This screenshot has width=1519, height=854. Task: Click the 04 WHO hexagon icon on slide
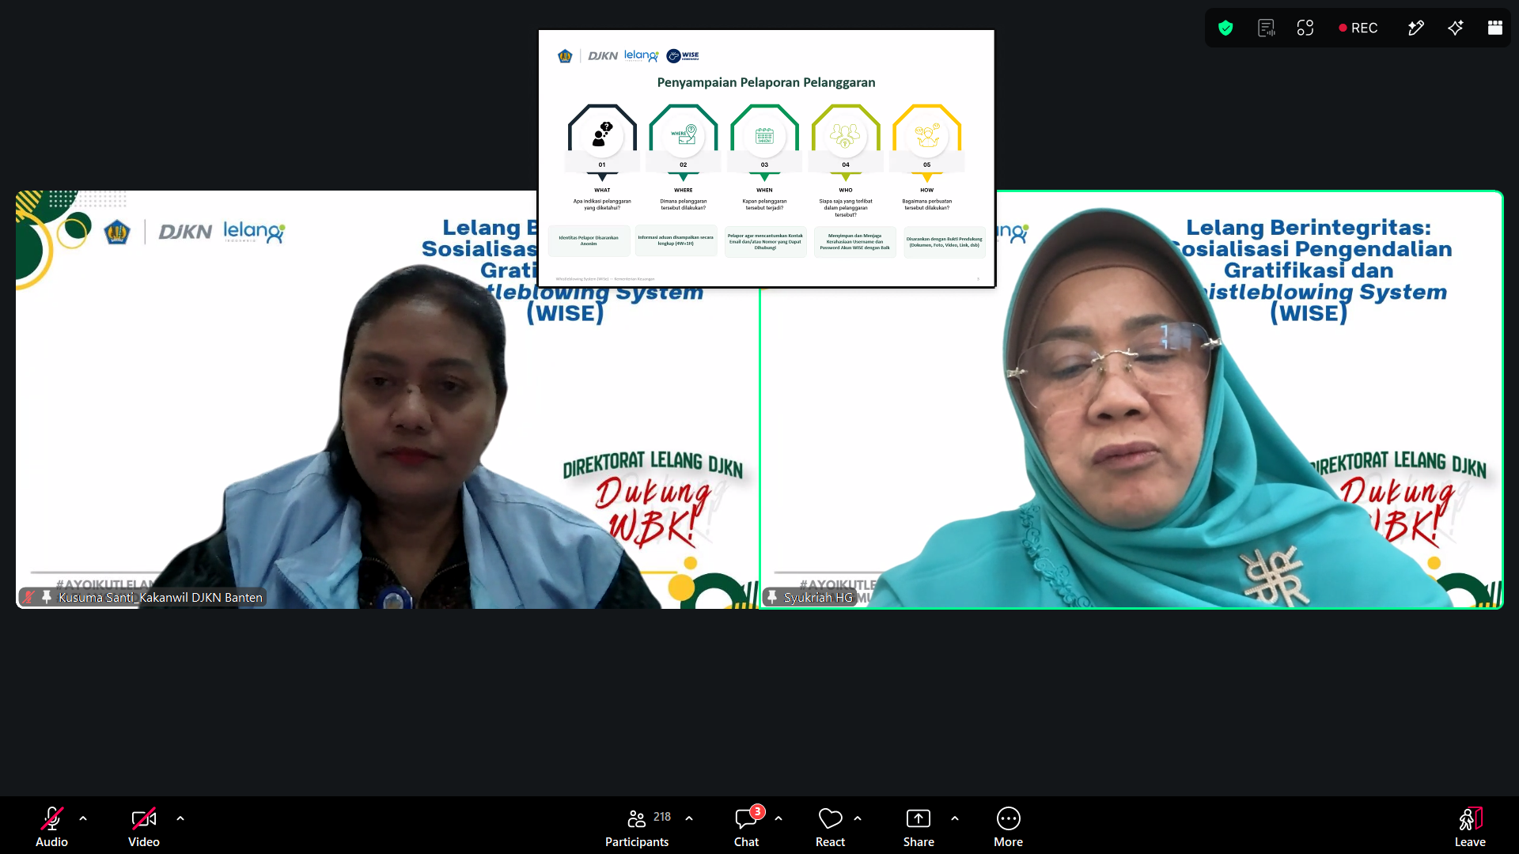tap(846, 134)
